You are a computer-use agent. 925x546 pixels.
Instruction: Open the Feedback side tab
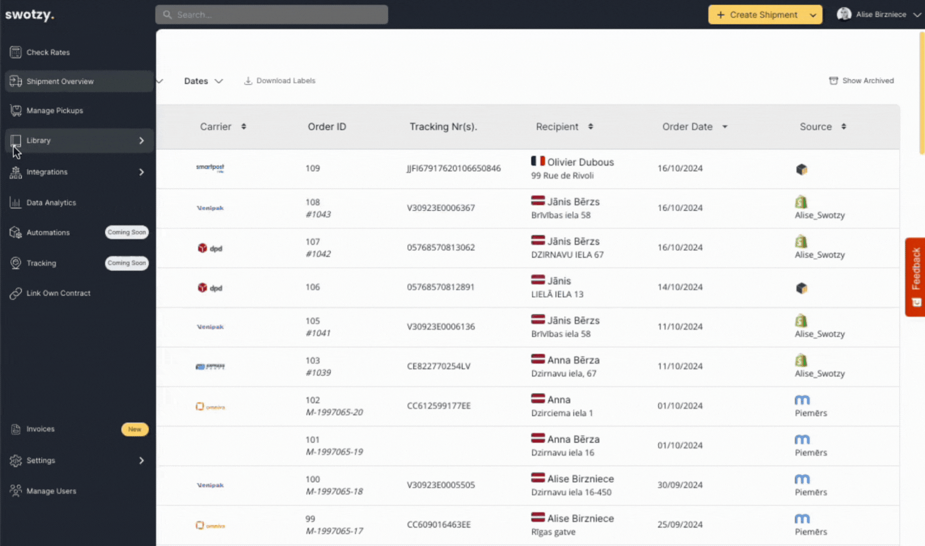coord(915,277)
